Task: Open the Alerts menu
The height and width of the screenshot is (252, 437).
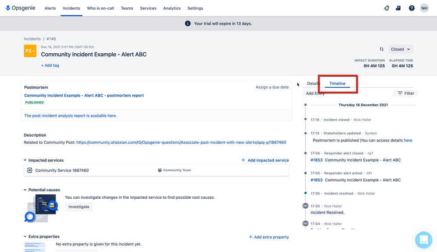Action: [50, 8]
